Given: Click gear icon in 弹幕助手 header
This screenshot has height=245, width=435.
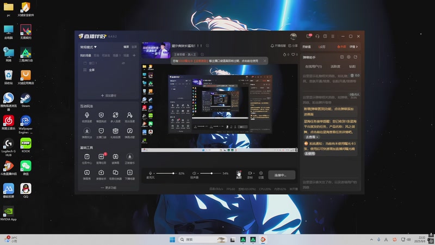Looking at the screenshot, I should 349,57.
